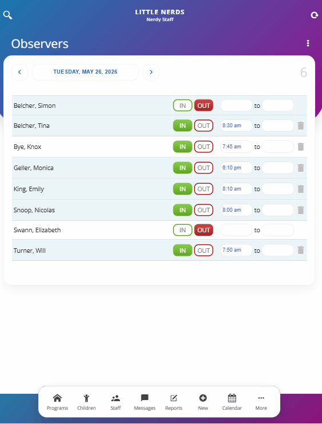This screenshot has width=322, height=424.
Task: Sign Emily King OUT
Action: pos(204,189)
